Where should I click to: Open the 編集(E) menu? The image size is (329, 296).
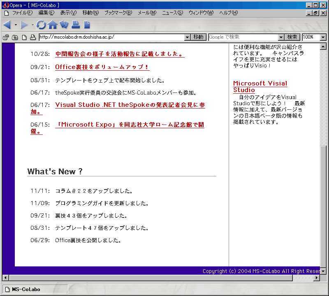(46, 13)
